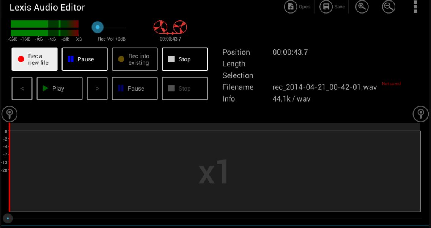Click the Info value 44,1k / wav
Viewport: 431px width, 228px height.
point(291,99)
